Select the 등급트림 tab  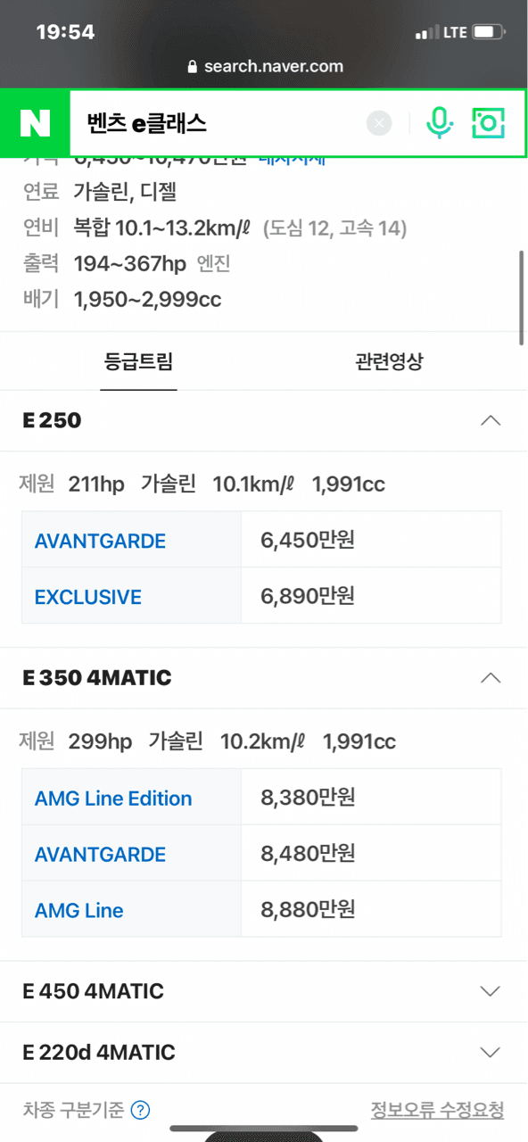138,361
